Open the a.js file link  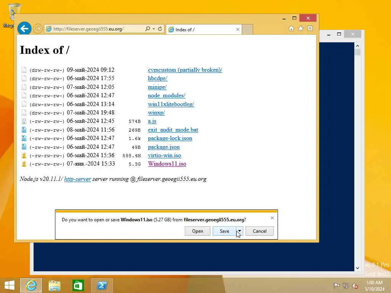(152, 121)
